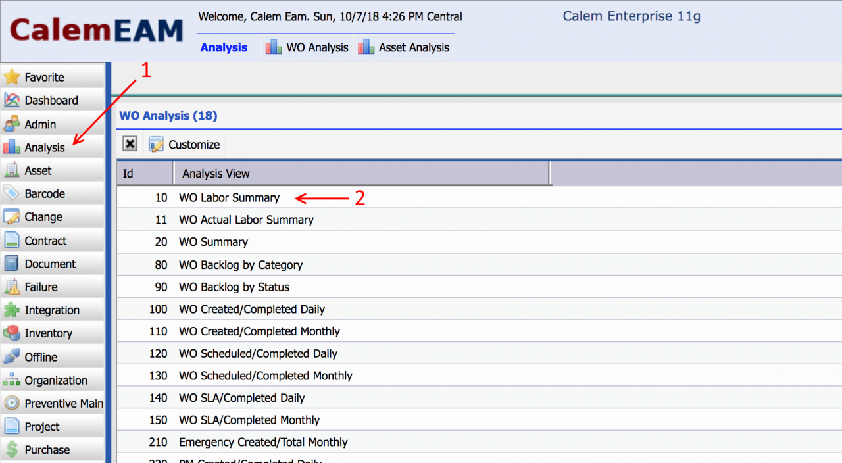Open the Integration module

tap(52, 310)
